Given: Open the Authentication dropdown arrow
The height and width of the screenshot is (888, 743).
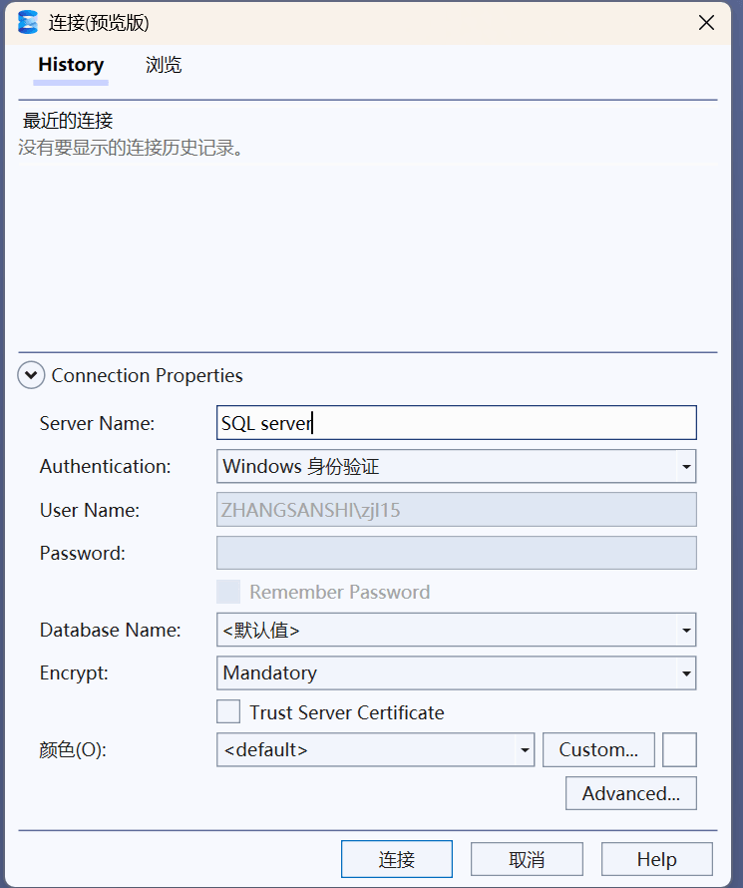Looking at the screenshot, I should coord(686,467).
